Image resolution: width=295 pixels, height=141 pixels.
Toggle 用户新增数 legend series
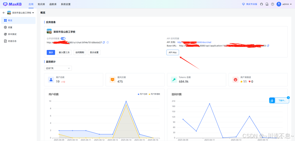click(154, 94)
